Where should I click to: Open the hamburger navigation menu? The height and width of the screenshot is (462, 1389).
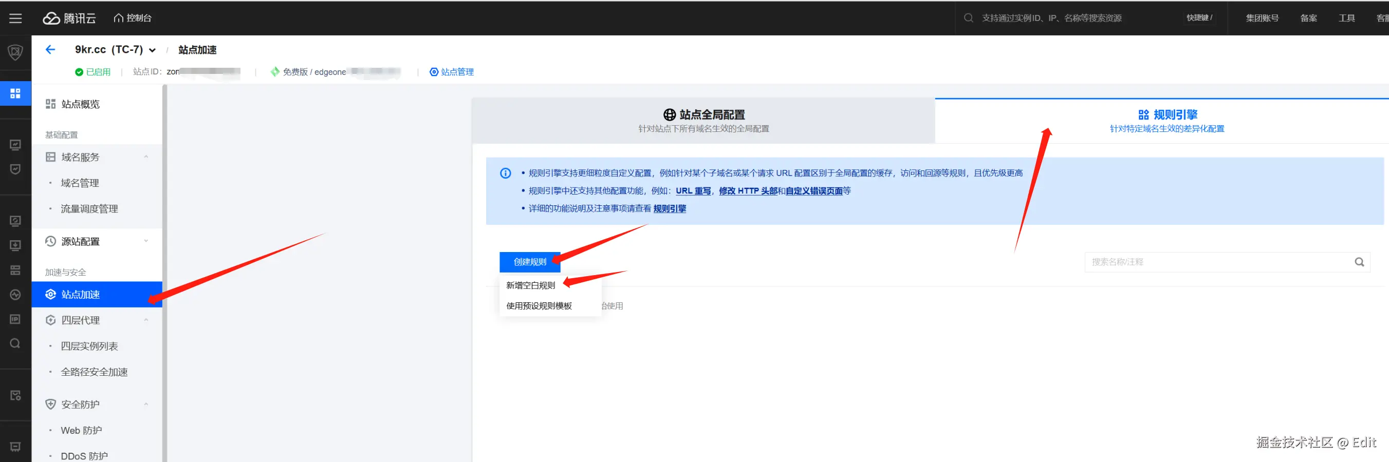point(15,18)
